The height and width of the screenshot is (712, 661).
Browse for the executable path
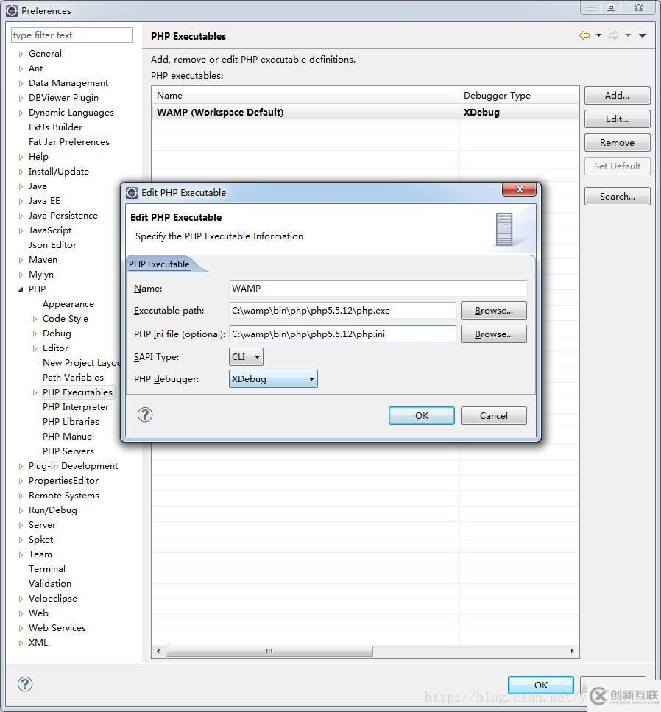pos(493,311)
